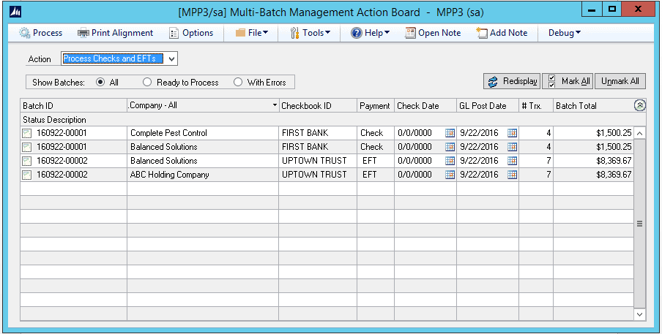Open Check Date calendar for Complete Pest Control
This screenshot has width=662, height=334.
click(x=450, y=133)
